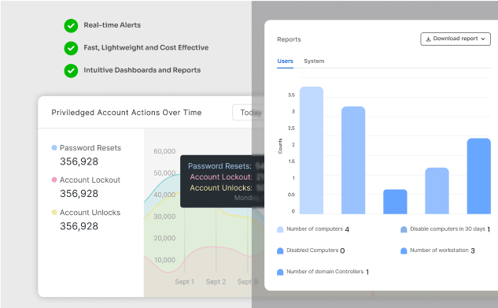
Task: Click Intuitive Dashboards and Reports text
Action: click(x=142, y=70)
